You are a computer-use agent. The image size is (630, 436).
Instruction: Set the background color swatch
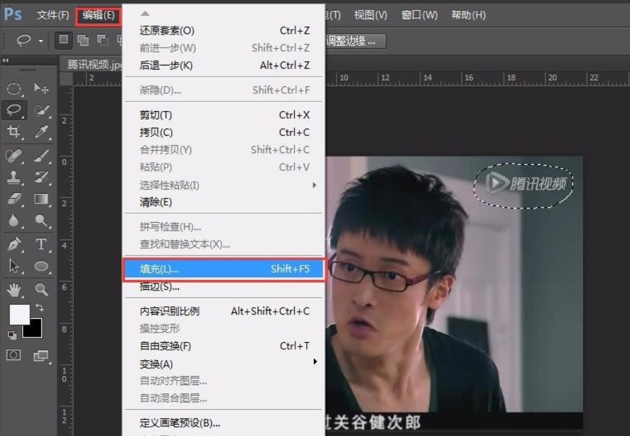point(35,330)
